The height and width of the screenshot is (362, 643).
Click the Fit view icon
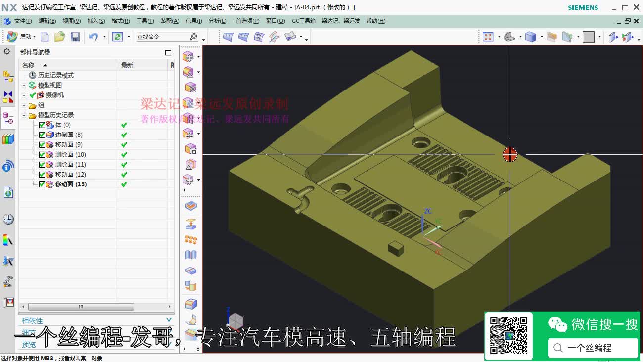(488, 37)
